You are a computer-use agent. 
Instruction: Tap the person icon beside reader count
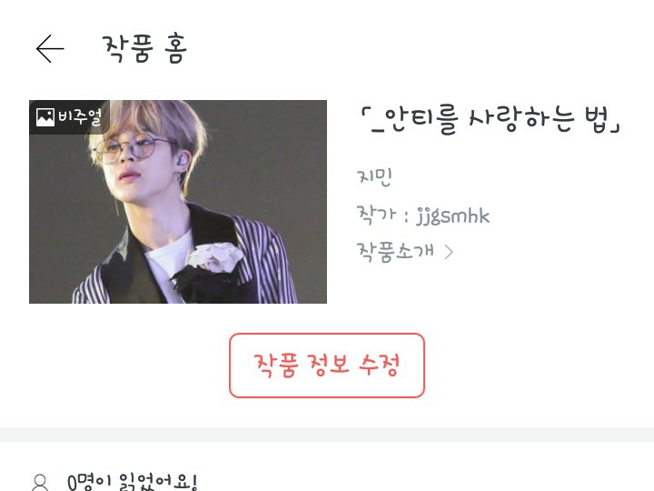[x=40, y=483]
